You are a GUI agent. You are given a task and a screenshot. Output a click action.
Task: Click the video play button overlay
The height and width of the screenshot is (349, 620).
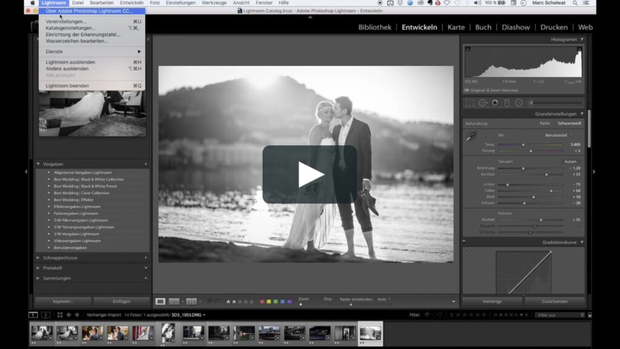pos(309,174)
